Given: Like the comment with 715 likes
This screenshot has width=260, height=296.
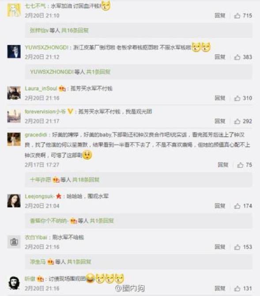Looking at the screenshot, I should tap(237, 15).
